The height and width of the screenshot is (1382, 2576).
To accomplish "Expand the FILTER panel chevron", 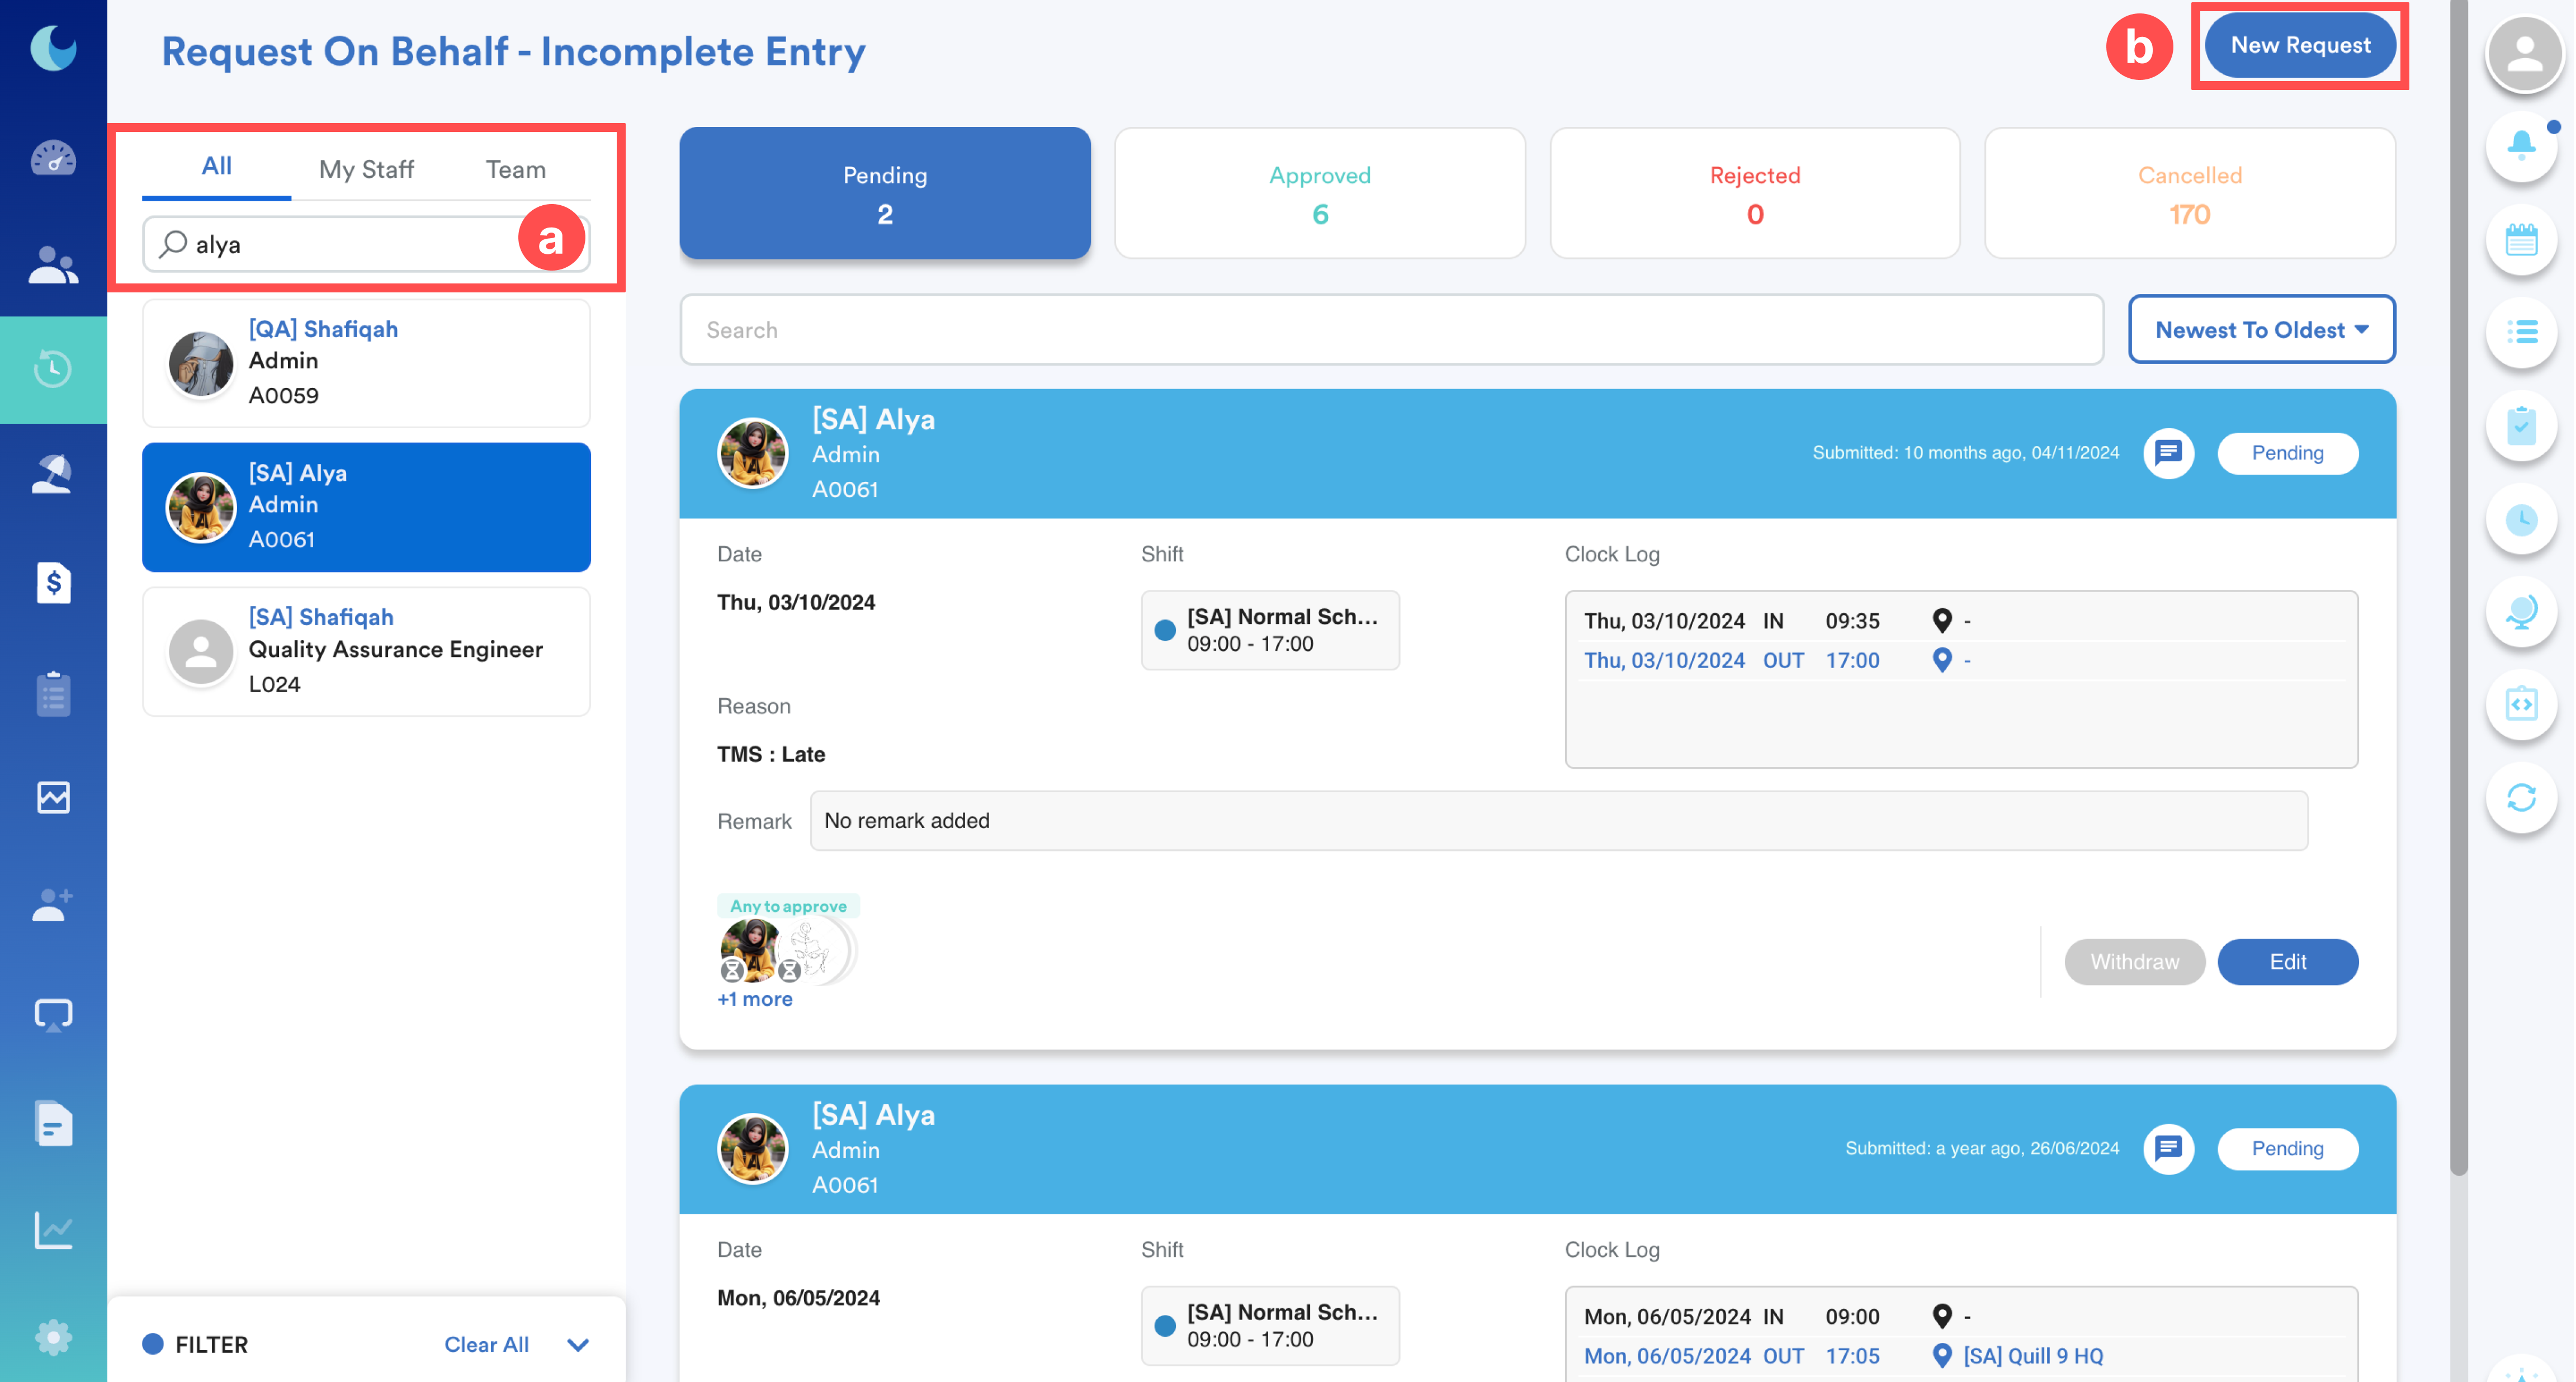I will (577, 1344).
